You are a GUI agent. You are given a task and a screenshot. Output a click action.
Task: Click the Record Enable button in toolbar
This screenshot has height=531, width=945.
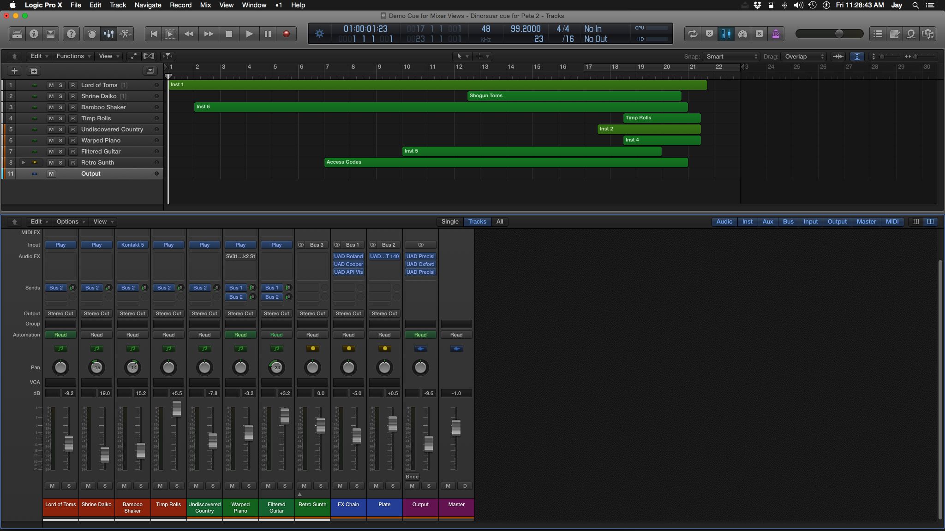coord(286,34)
